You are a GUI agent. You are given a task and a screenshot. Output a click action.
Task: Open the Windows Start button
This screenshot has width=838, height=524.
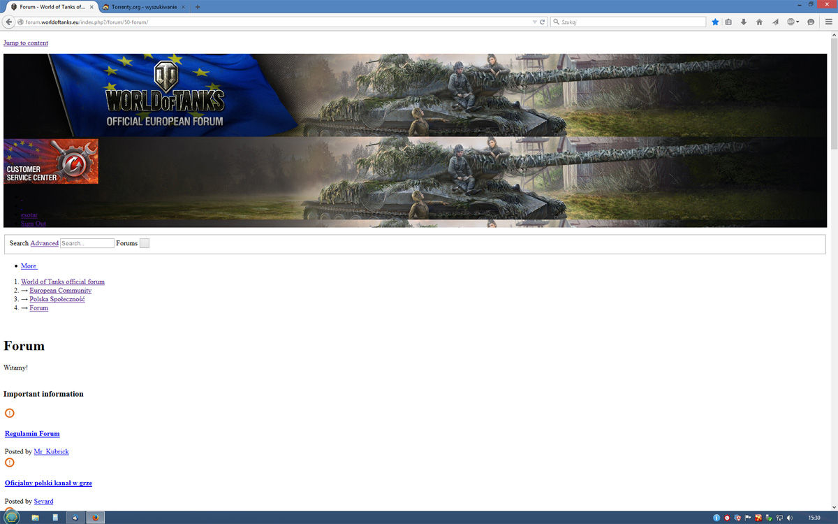tap(12, 518)
